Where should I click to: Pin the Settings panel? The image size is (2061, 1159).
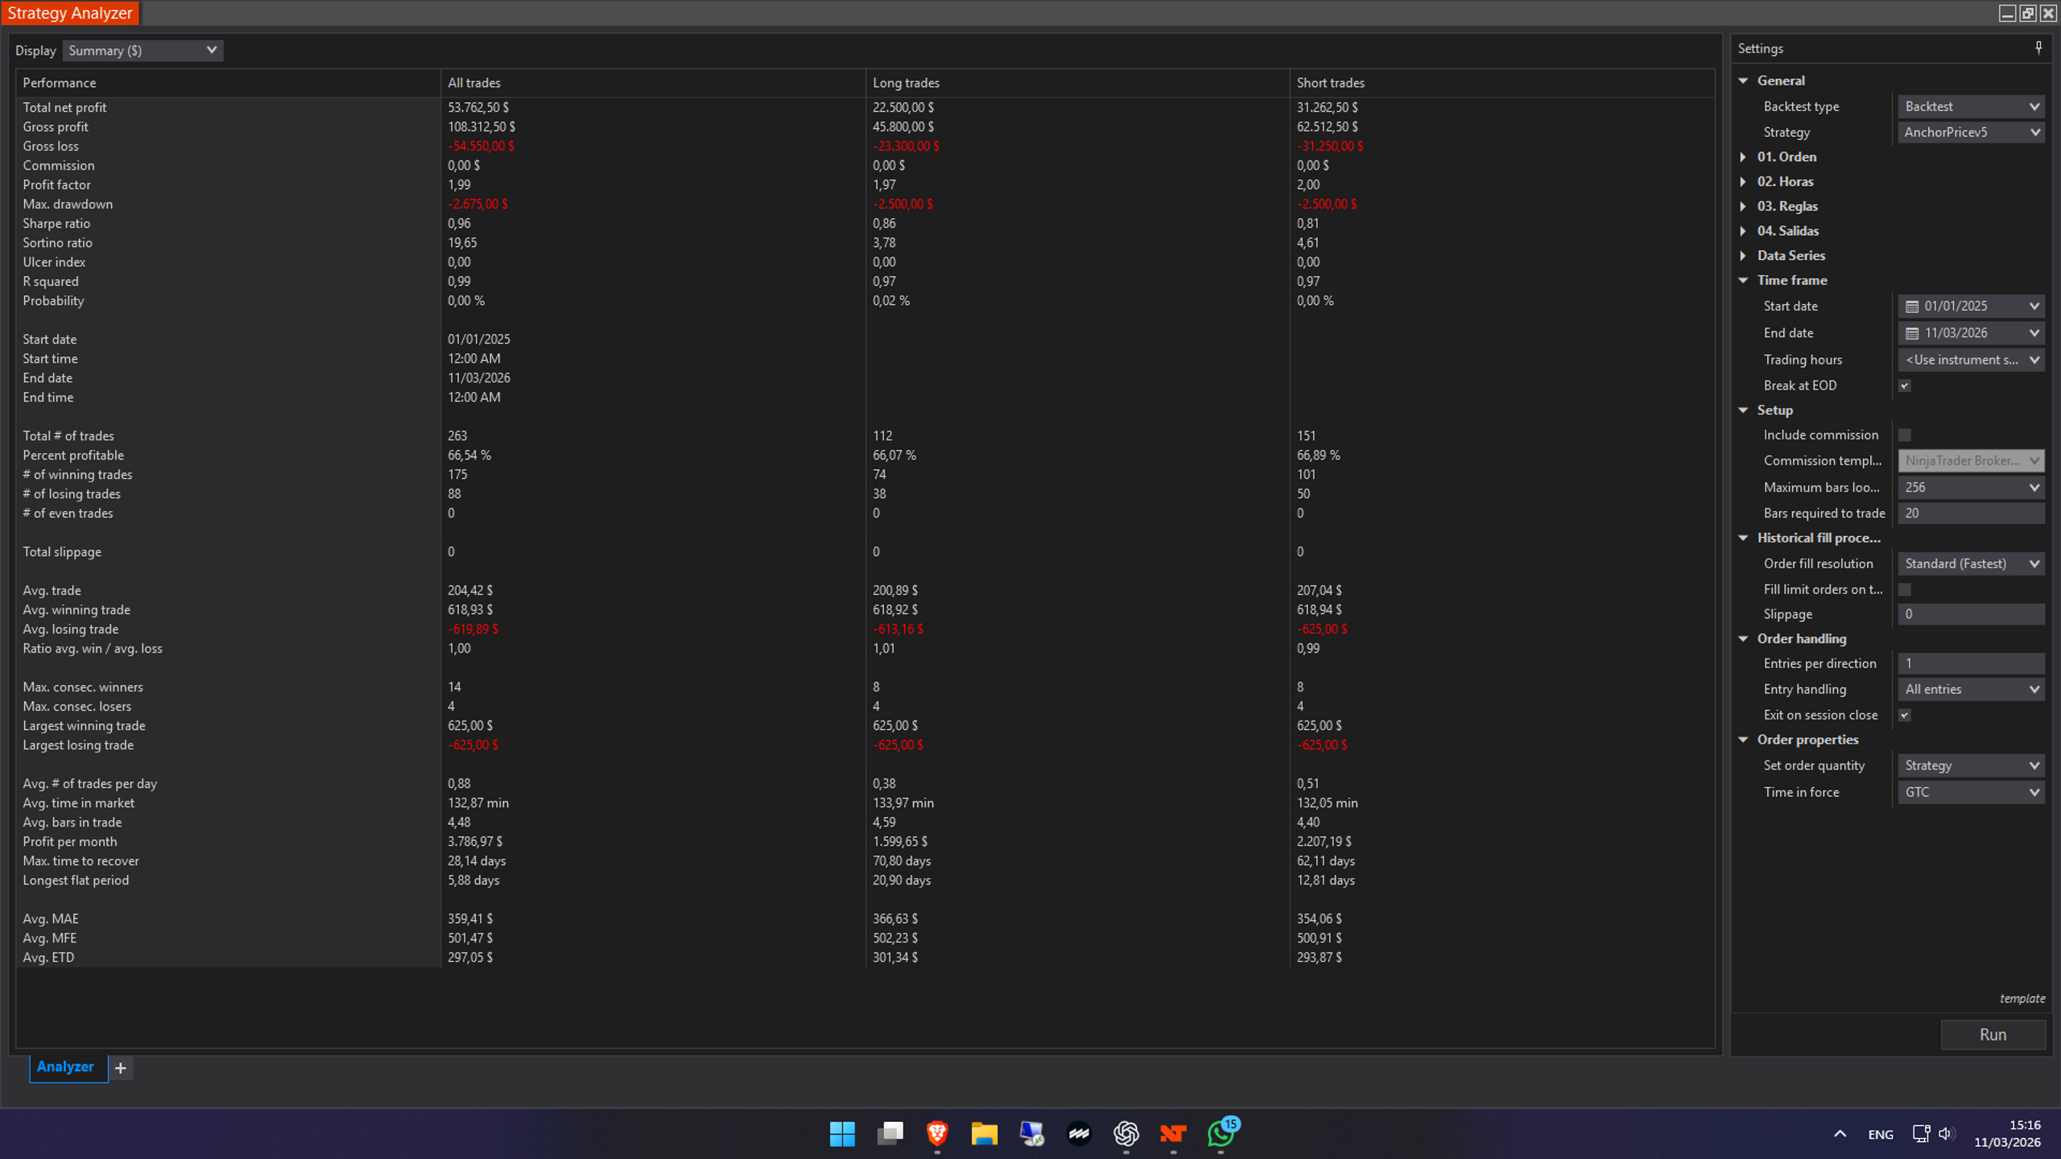click(x=2038, y=48)
